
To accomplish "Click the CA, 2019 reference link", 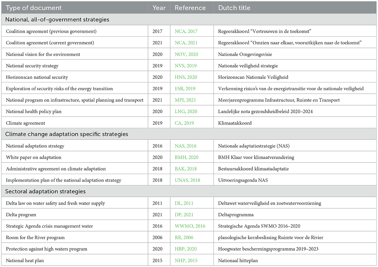I will pos(184,123).
